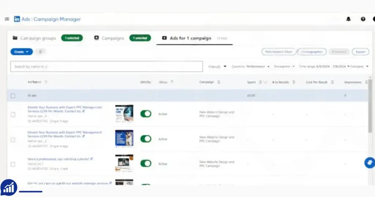
Task: Open the Compare dropdown
Action: (x=360, y=67)
